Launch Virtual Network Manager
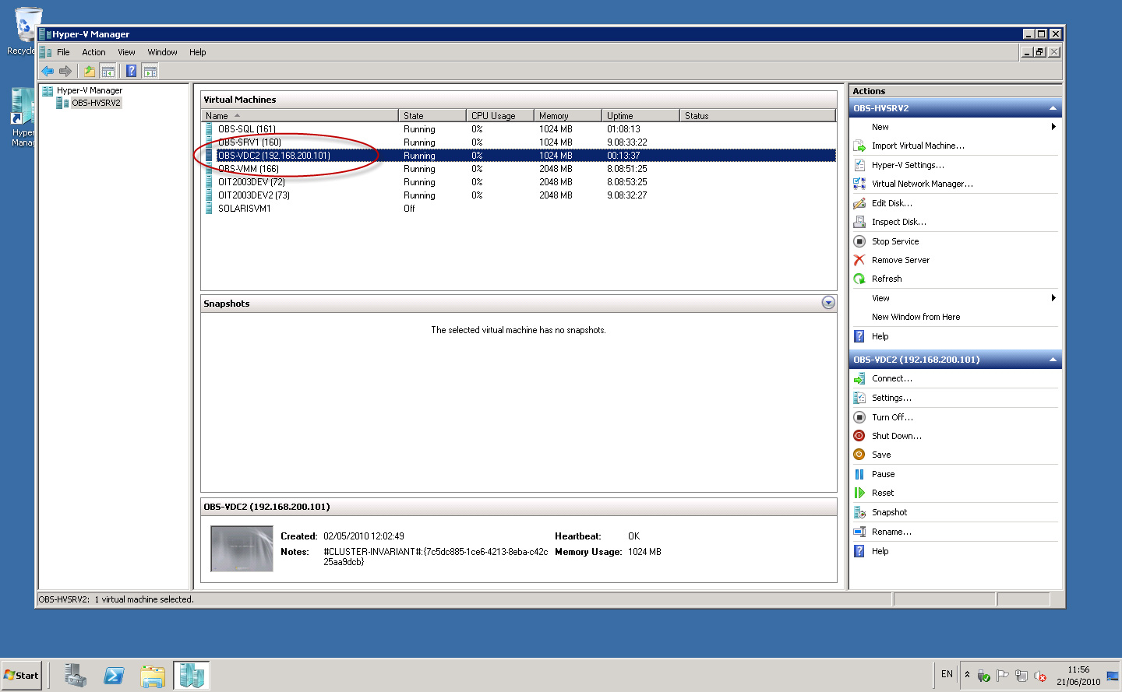The height and width of the screenshot is (692, 1122). point(923,184)
